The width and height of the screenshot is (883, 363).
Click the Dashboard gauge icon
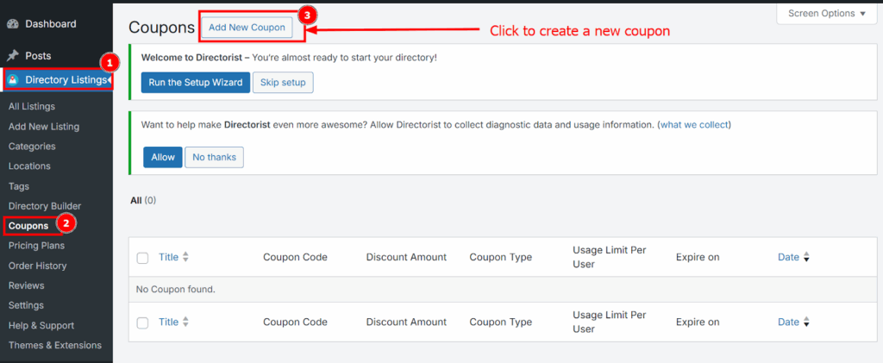[13, 24]
